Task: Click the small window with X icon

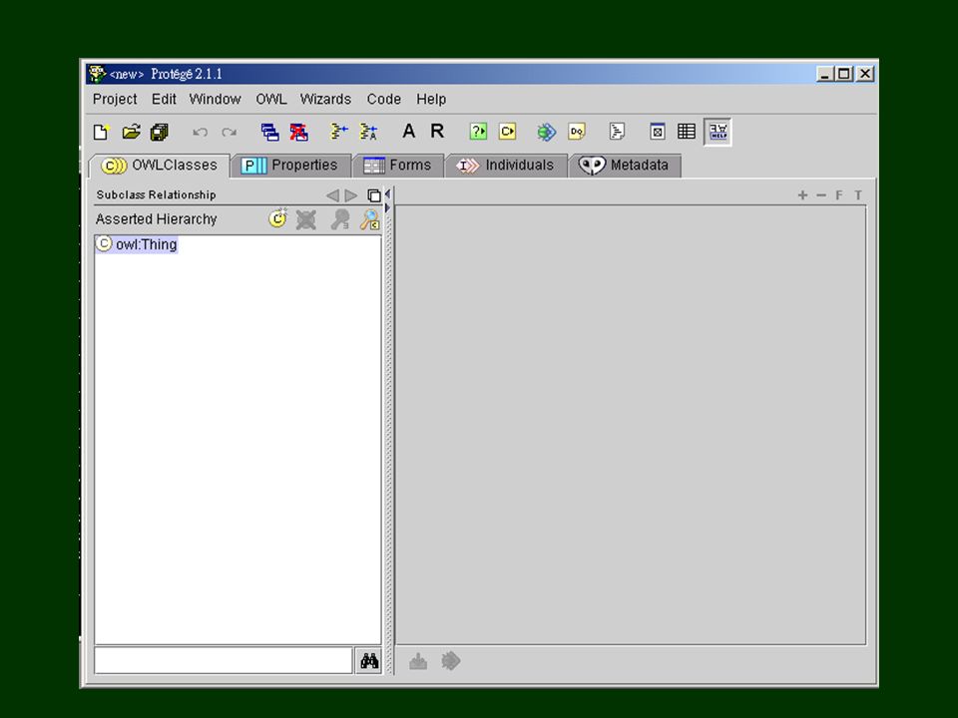Action: point(658,132)
